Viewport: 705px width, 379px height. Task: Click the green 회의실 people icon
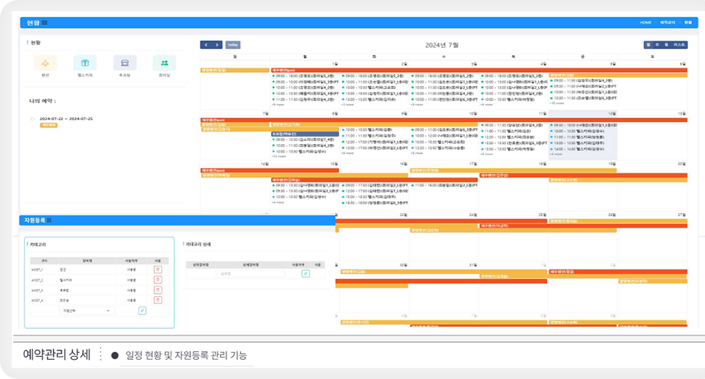coord(164,63)
